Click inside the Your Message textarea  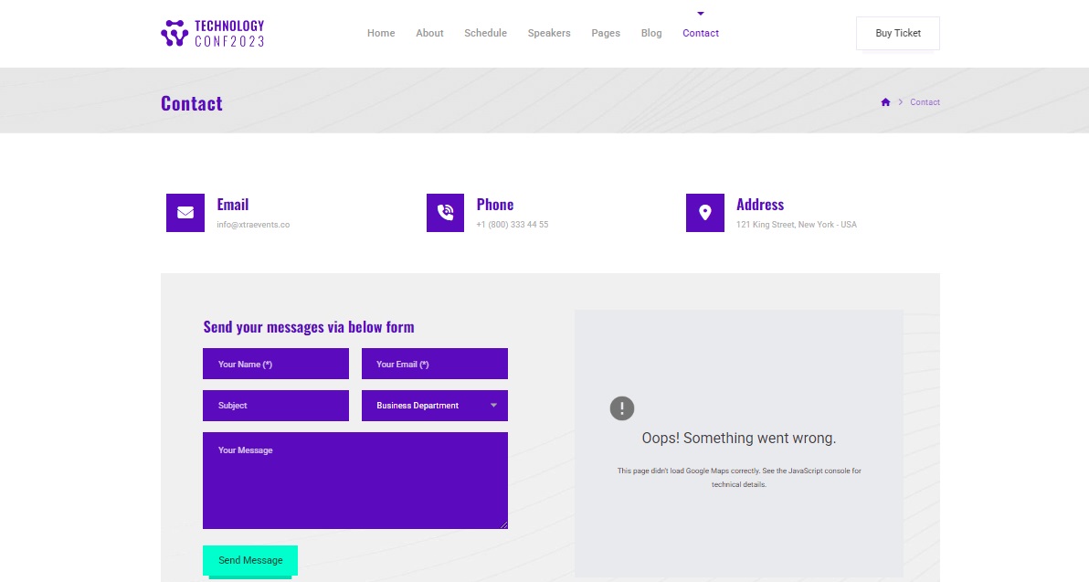(355, 481)
